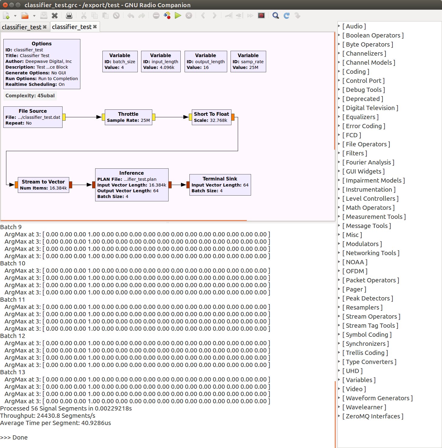The image size is (442, 448).
Task: Execute the flow graph with green play
Action: (178, 16)
